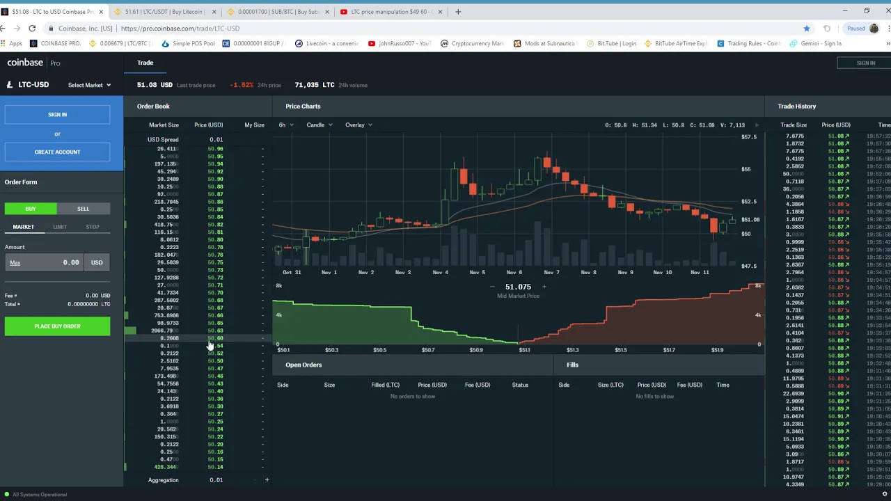
Task: Click the Market Size column header
Action: [x=164, y=125]
